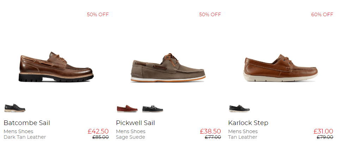Select black colour swatch under Batcombe Sail
Viewport: 340px width, 143px height.
coord(15,107)
